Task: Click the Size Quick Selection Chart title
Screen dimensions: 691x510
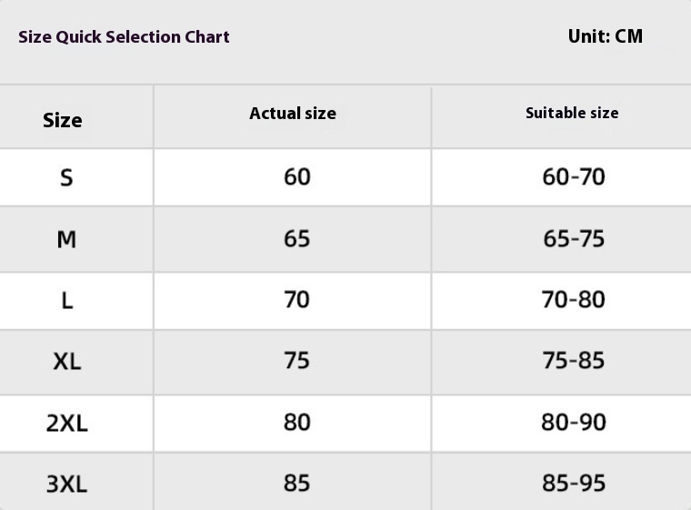Action: pyautogui.click(x=124, y=37)
